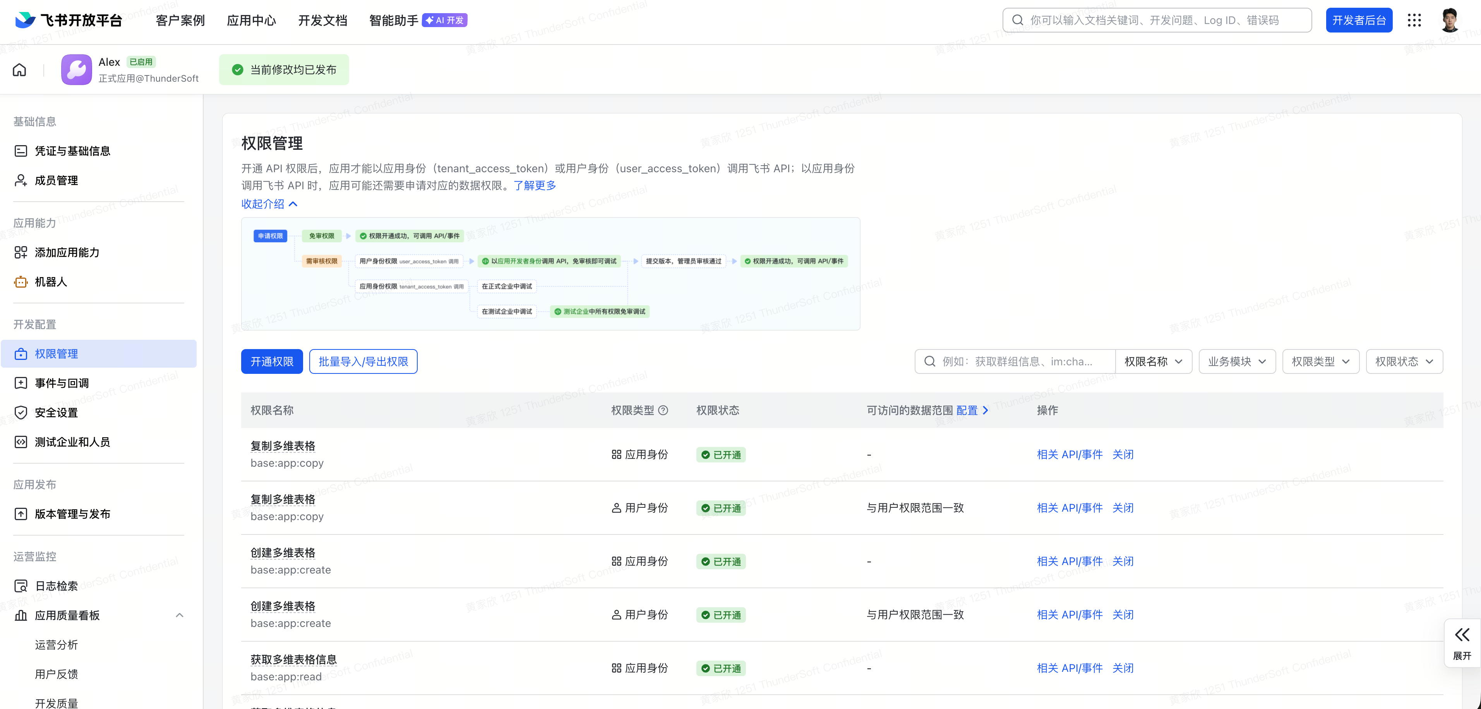
Task: Focus the permission search field
Action: (1018, 361)
